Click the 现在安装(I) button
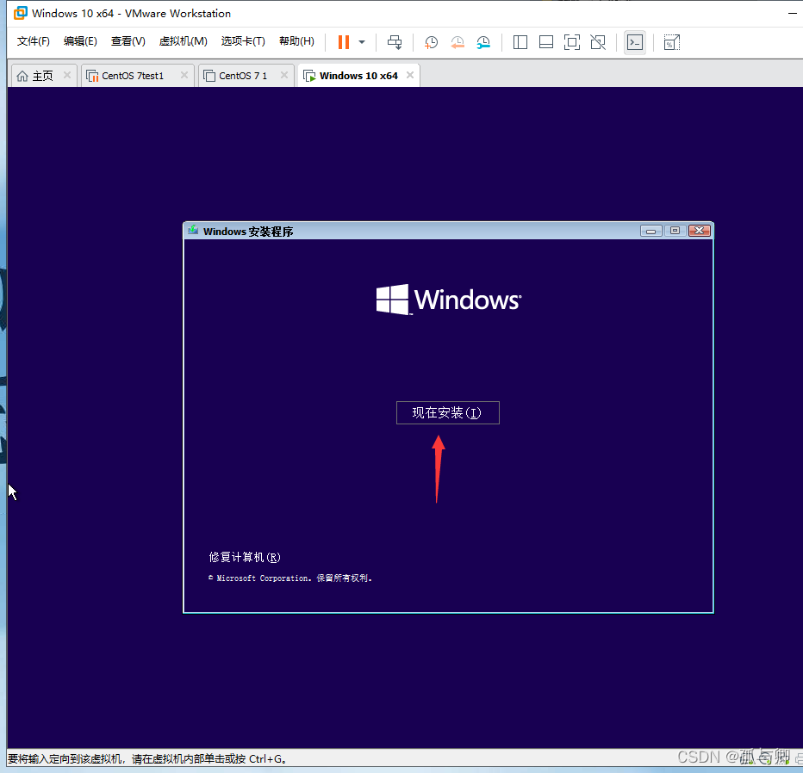Screen dimensions: 803x773 447,413
